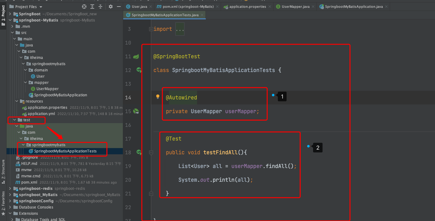Click the locate/select opened file crosshair icon
The height and width of the screenshot is (221, 435).
coord(84,7)
